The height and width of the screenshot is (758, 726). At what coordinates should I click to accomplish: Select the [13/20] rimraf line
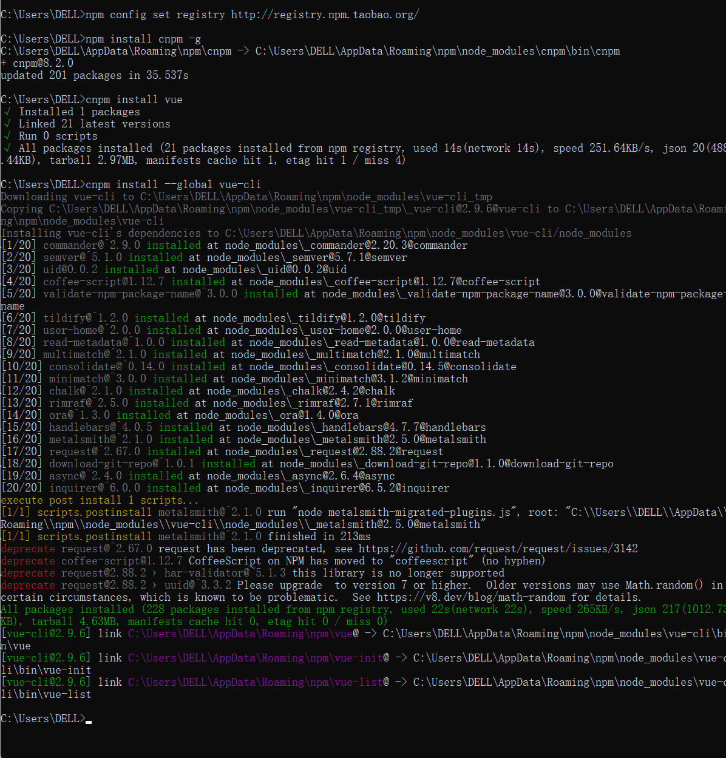pos(207,403)
